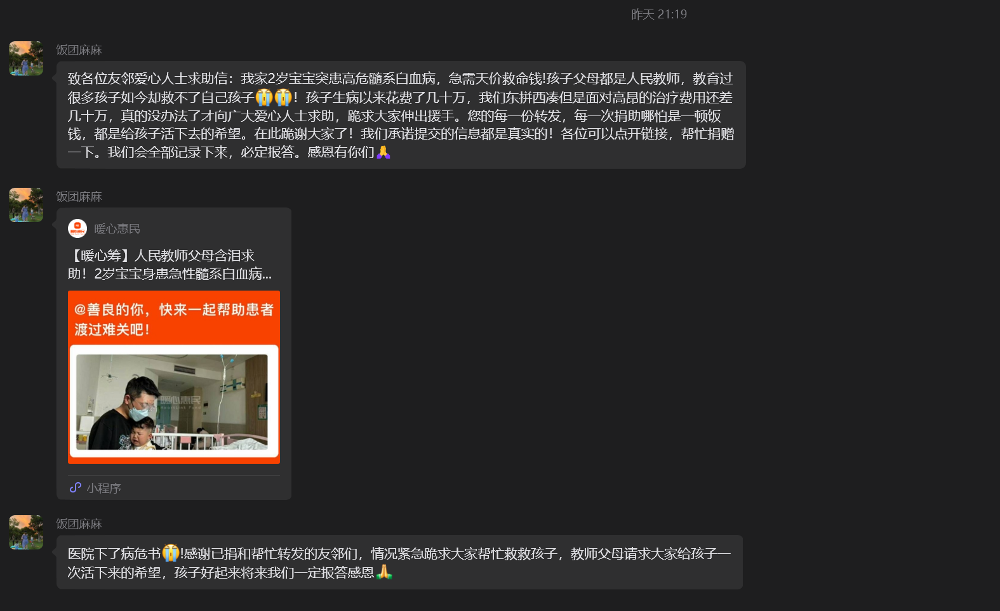Click the praying hands emoji after 一定报答感恩

384,572
